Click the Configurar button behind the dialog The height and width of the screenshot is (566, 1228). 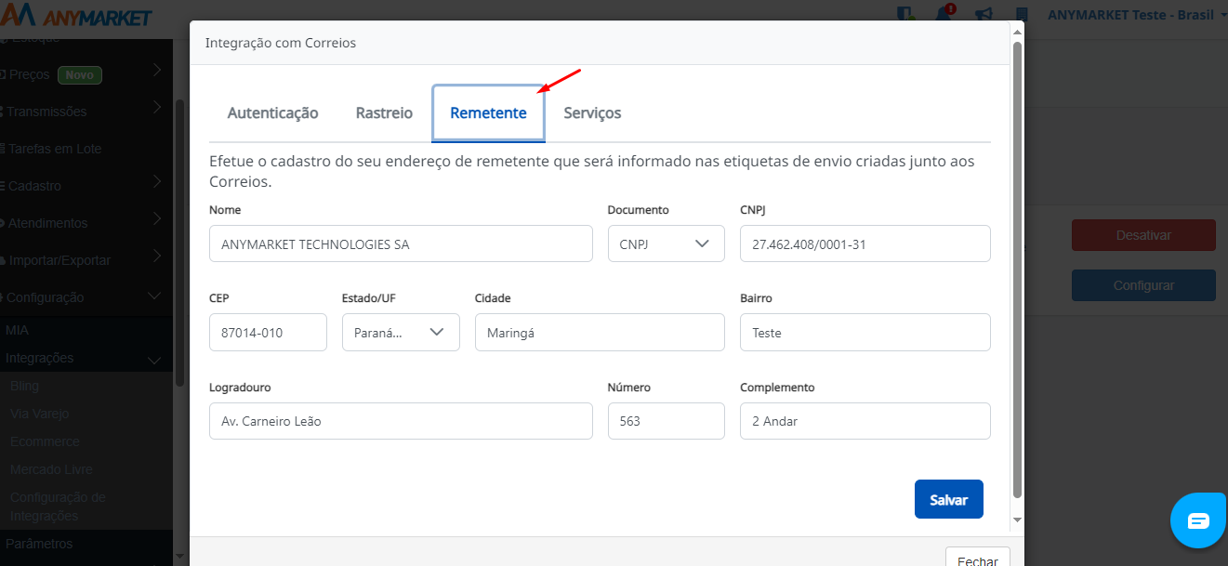(x=1143, y=285)
